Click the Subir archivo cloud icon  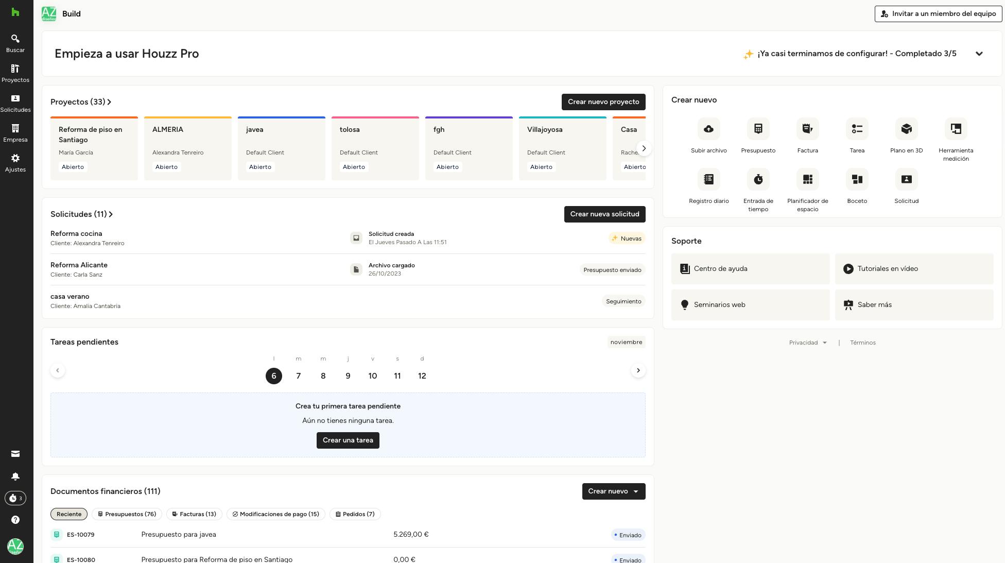click(x=708, y=129)
